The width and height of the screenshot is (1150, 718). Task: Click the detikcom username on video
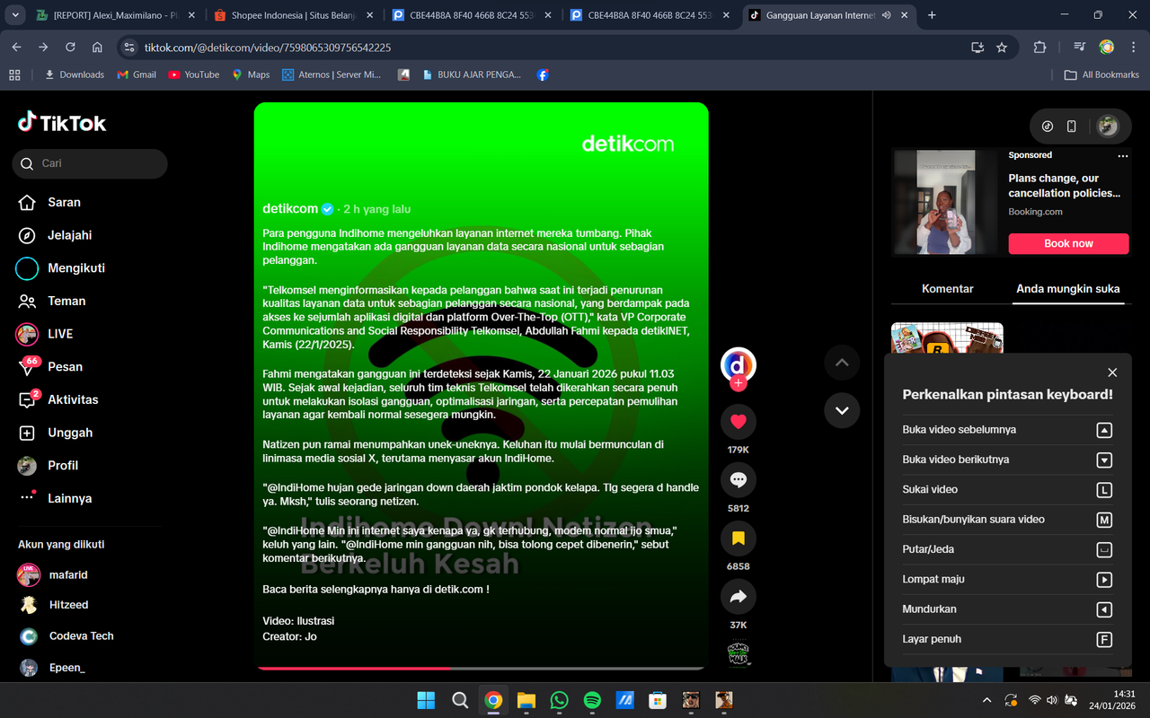[x=290, y=208]
